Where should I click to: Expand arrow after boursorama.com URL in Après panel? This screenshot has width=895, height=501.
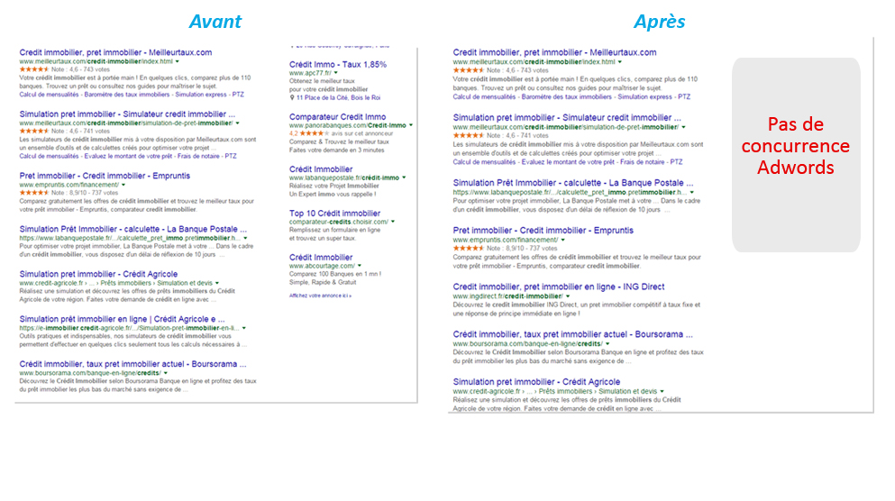607,344
